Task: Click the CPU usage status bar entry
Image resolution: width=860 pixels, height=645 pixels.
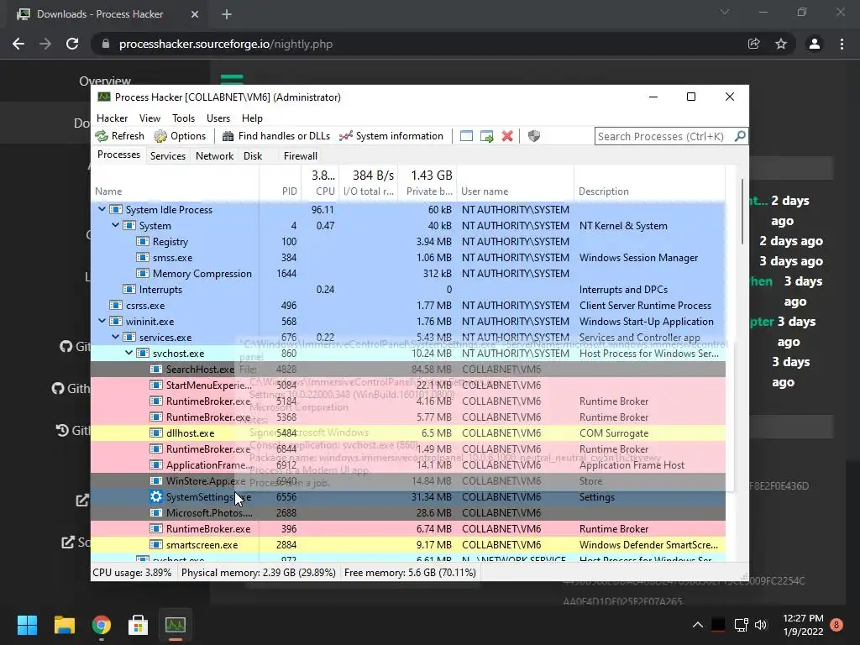Action: click(x=132, y=573)
